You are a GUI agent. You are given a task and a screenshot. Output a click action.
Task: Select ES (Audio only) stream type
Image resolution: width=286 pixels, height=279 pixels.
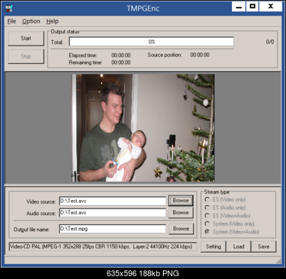225,208
